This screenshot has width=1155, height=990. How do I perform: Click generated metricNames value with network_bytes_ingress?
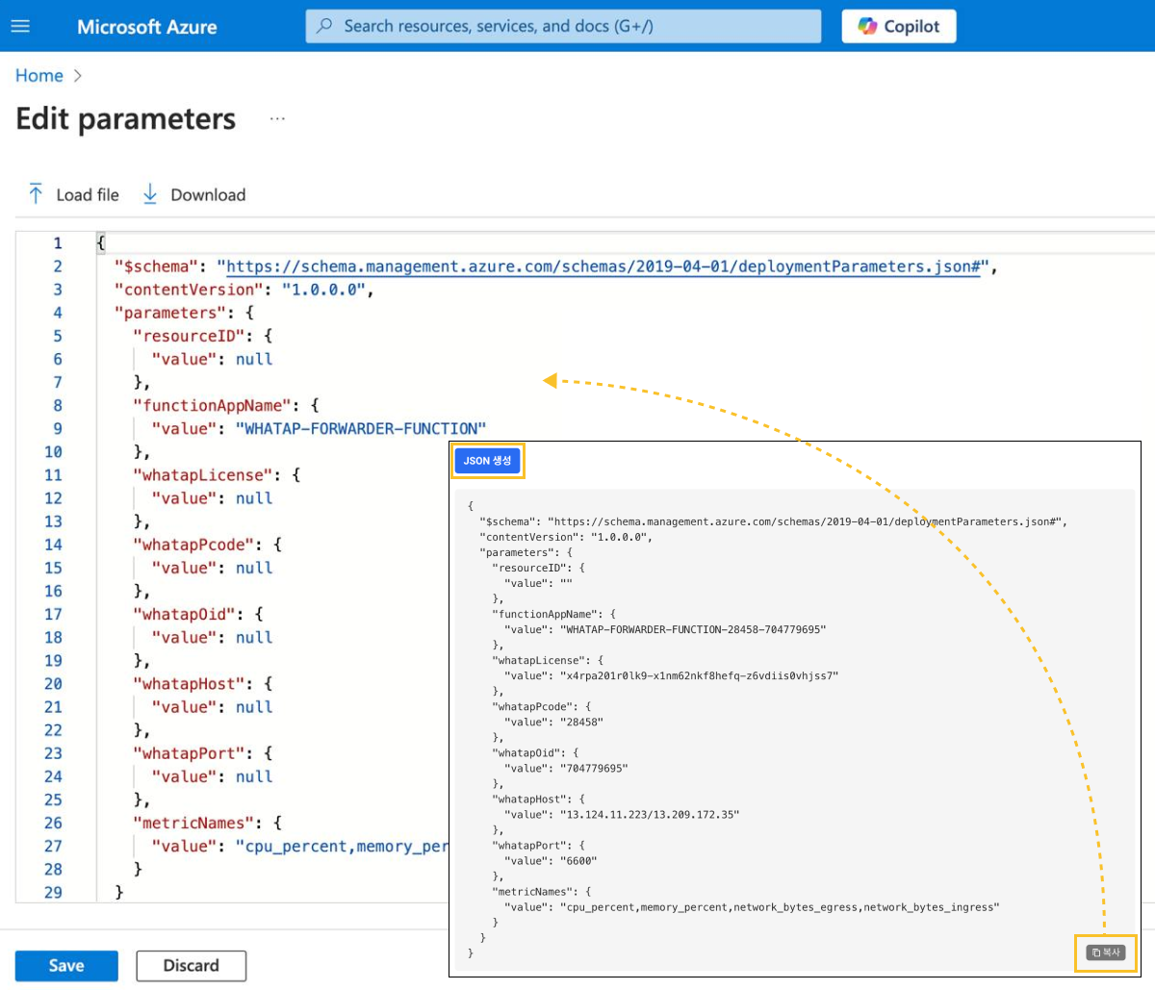(x=780, y=907)
